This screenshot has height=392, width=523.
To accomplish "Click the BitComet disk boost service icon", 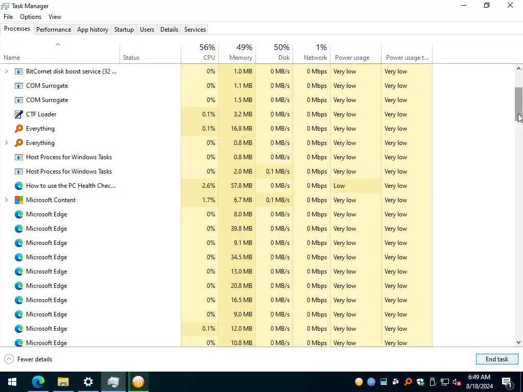I will [x=19, y=71].
